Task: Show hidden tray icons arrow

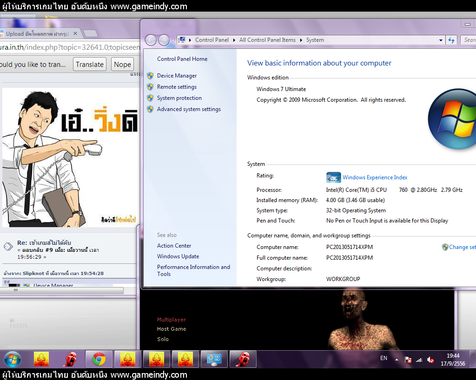Action: 397,360
